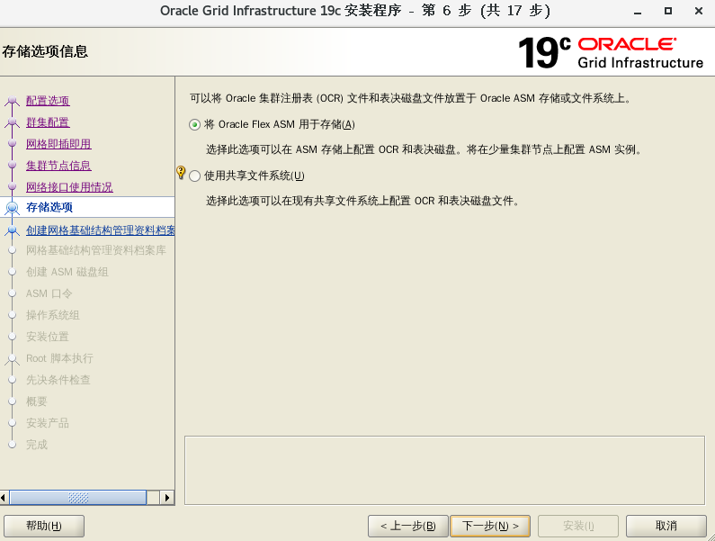
Task: Click left arrow of sidebar horizontal scrollbar
Action: [4, 498]
